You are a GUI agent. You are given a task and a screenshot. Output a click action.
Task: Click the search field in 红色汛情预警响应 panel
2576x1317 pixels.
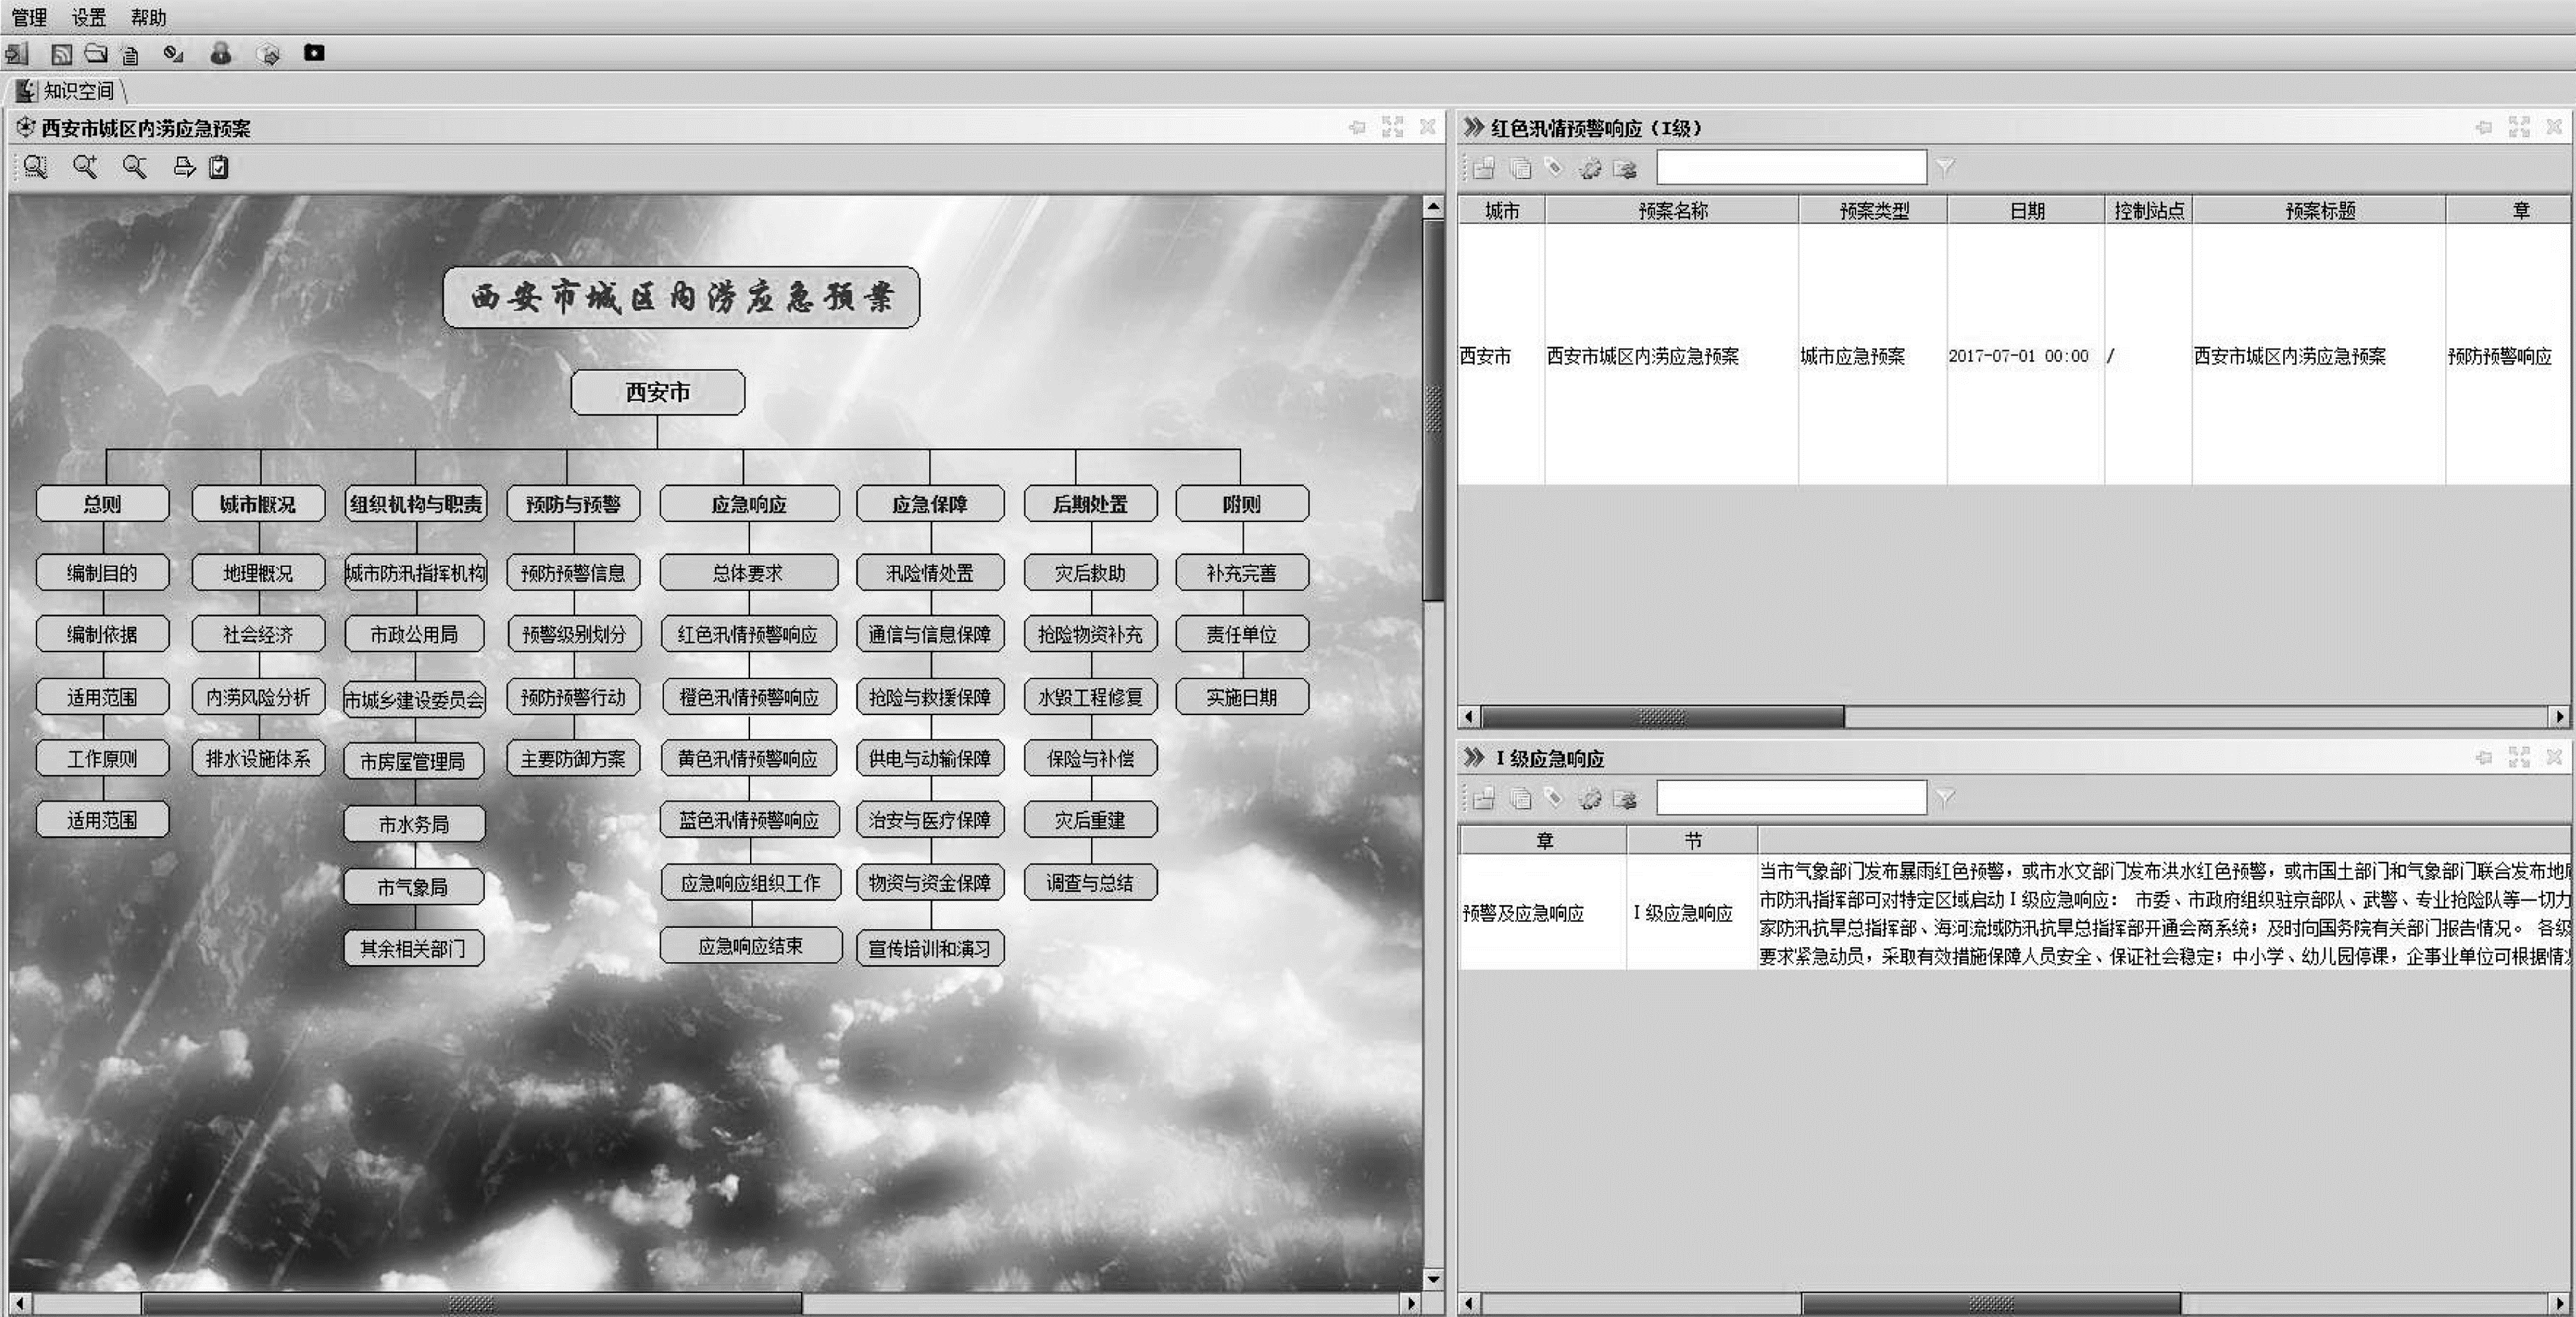pos(1791,167)
